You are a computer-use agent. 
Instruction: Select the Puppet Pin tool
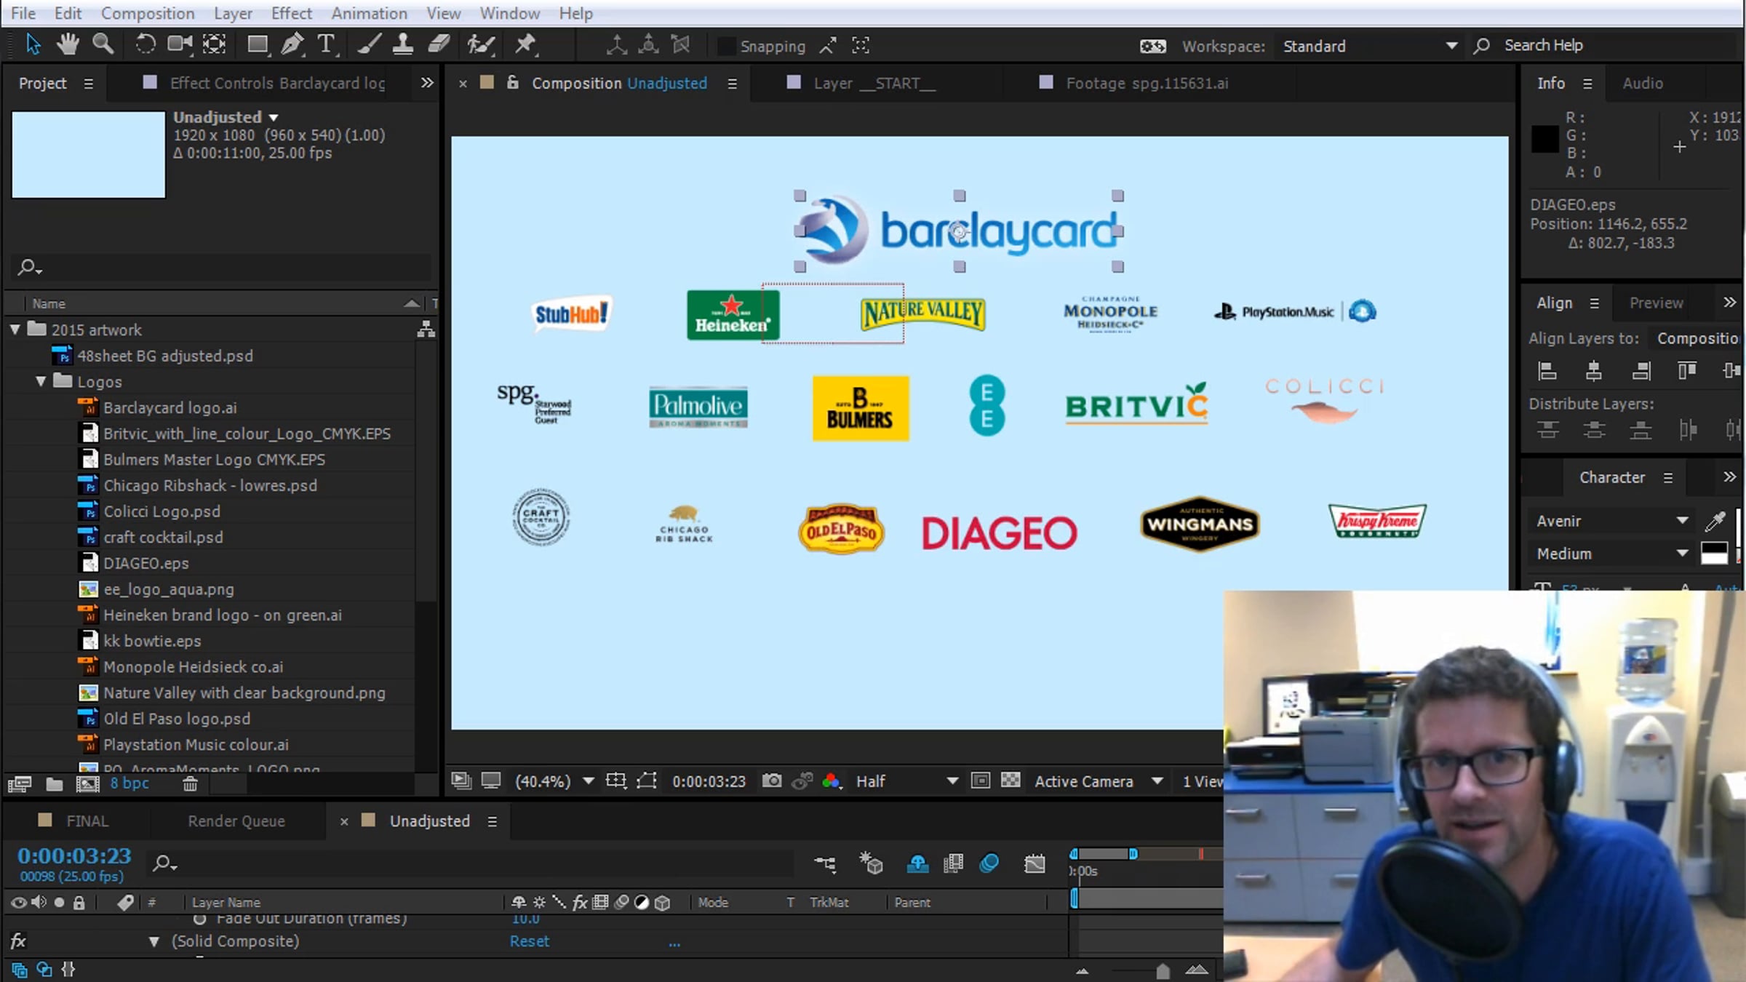point(525,45)
